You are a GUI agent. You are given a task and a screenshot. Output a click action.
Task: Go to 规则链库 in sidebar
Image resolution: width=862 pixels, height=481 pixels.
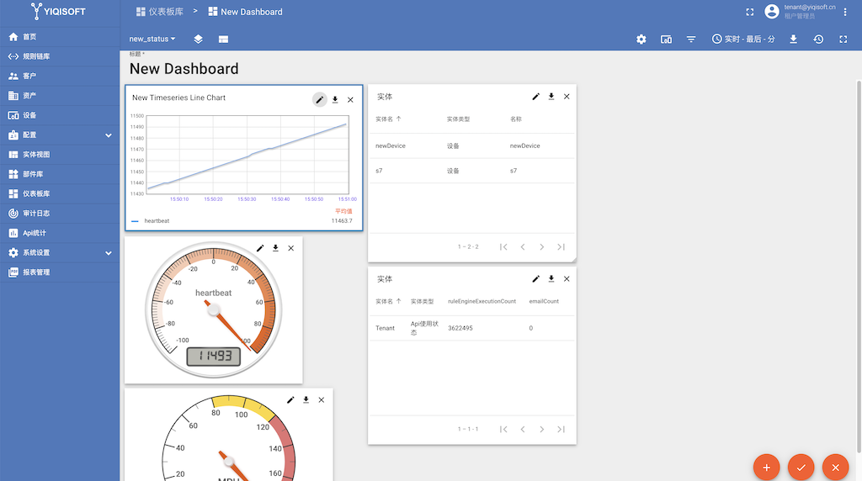click(x=36, y=56)
